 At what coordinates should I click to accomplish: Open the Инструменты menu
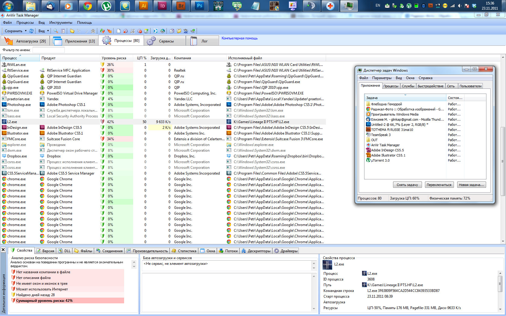tap(61, 23)
